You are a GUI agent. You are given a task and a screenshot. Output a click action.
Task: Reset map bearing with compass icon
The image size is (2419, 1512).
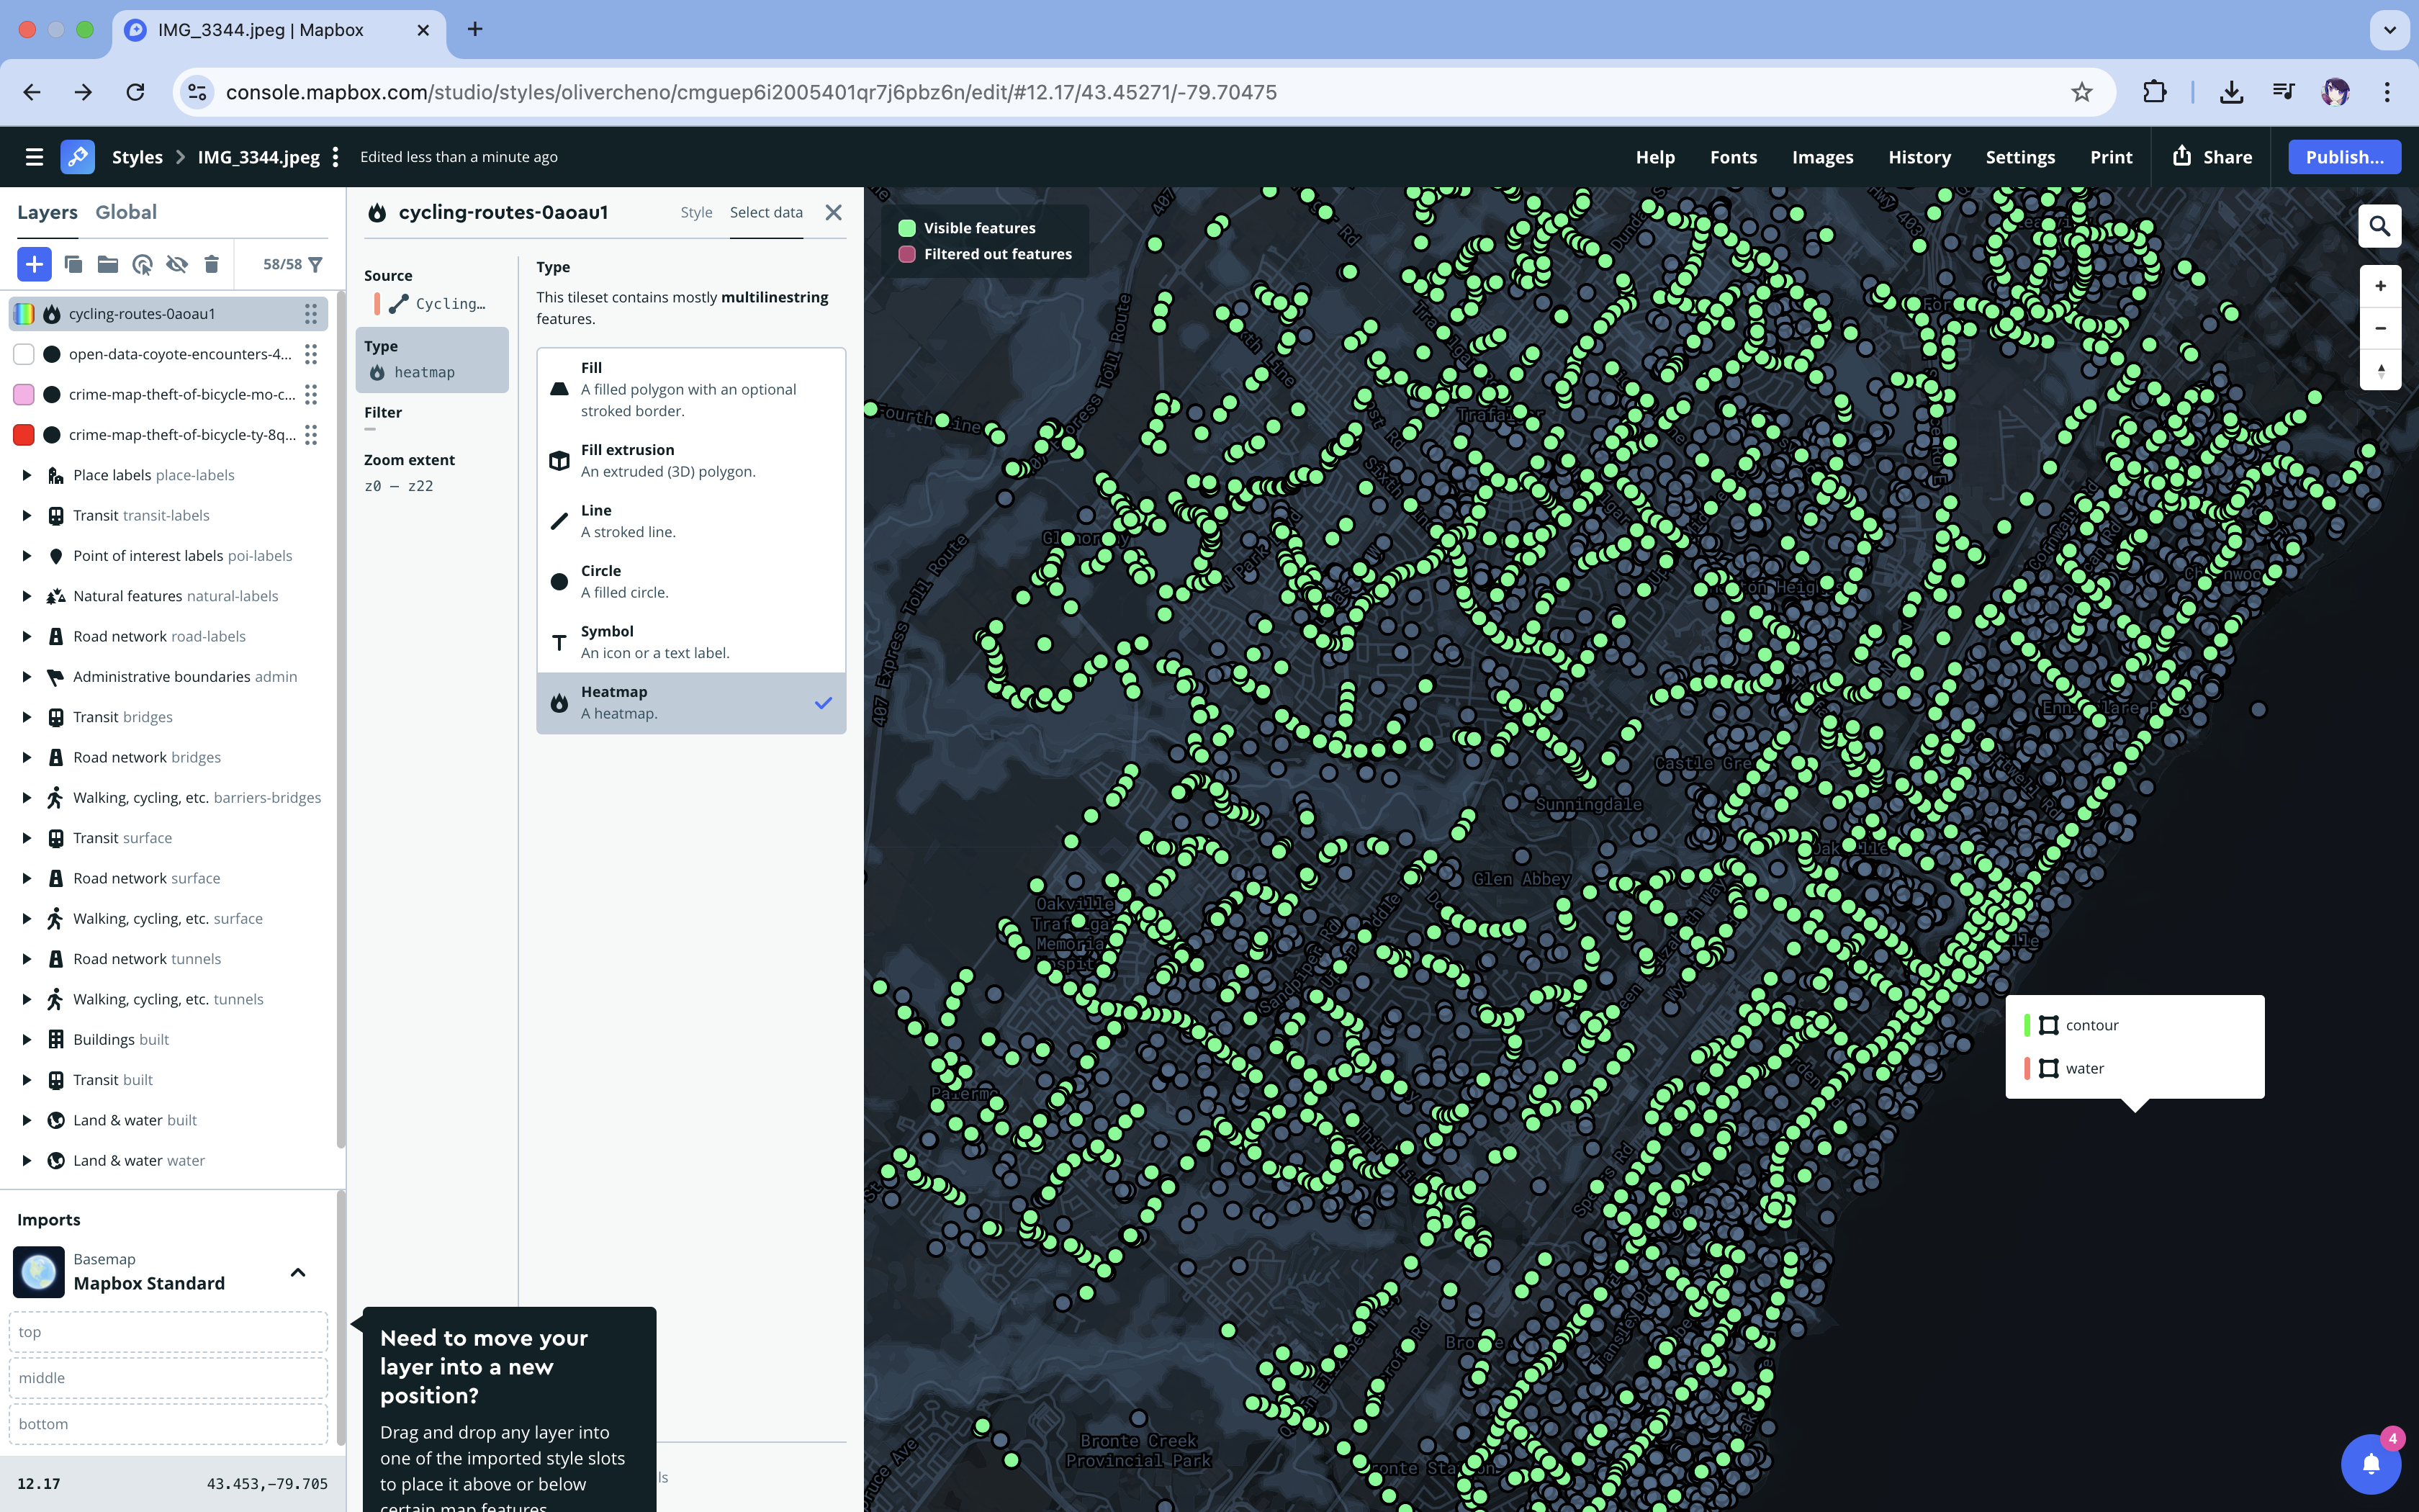2380,371
